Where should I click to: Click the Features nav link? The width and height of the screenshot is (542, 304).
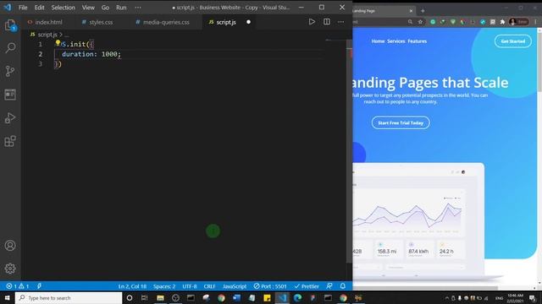pyautogui.click(x=417, y=41)
